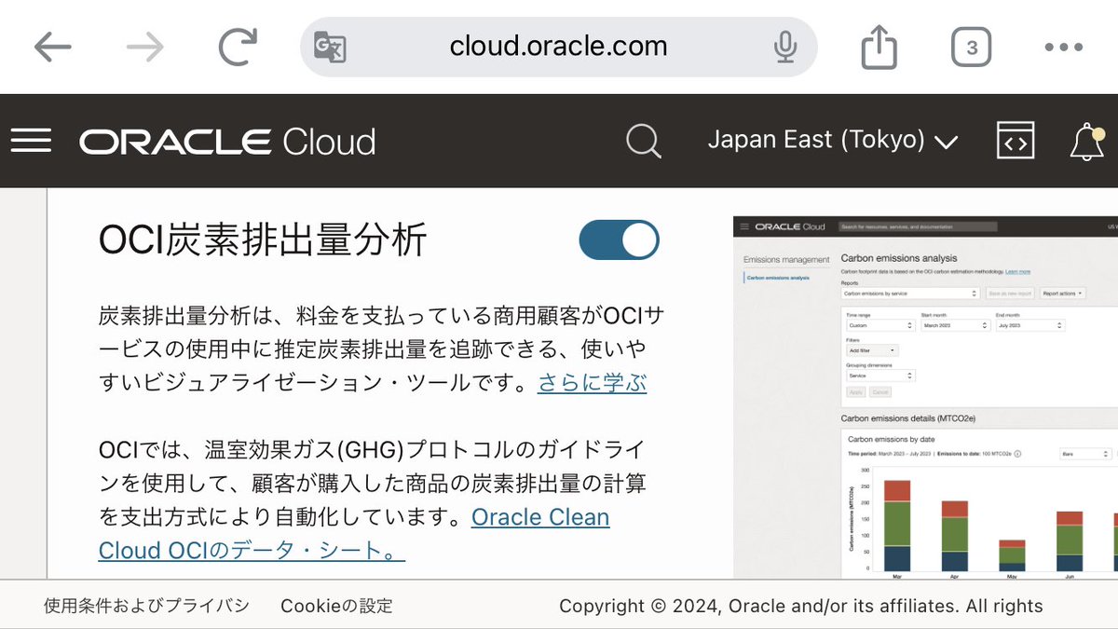The width and height of the screenshot is (1118, 629).
Task: Go back using the browser back arrow
Action: click(53, 47)
